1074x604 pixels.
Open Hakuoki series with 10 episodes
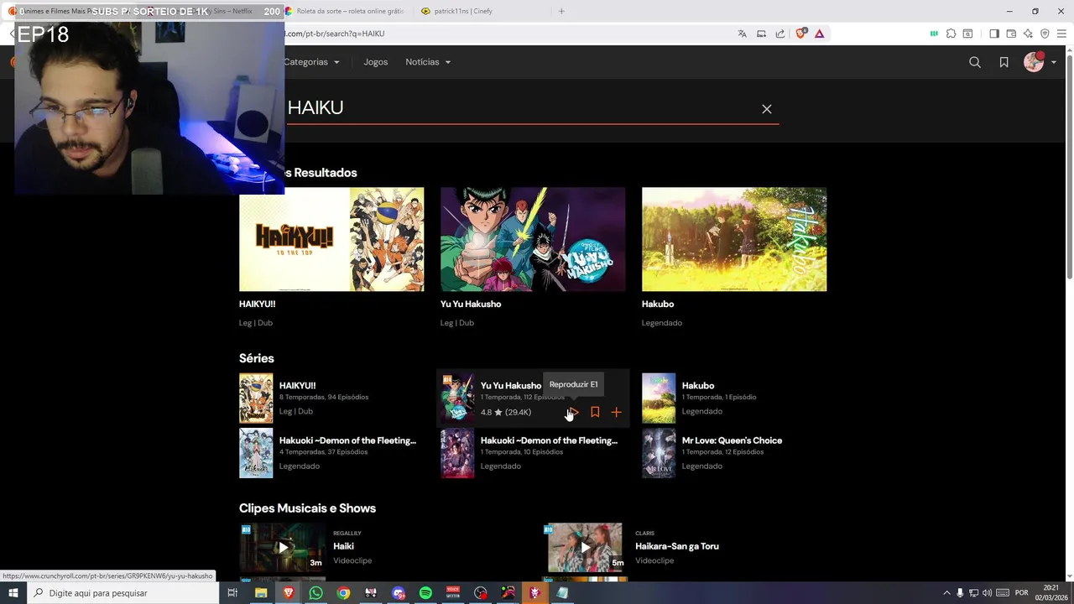533,453
